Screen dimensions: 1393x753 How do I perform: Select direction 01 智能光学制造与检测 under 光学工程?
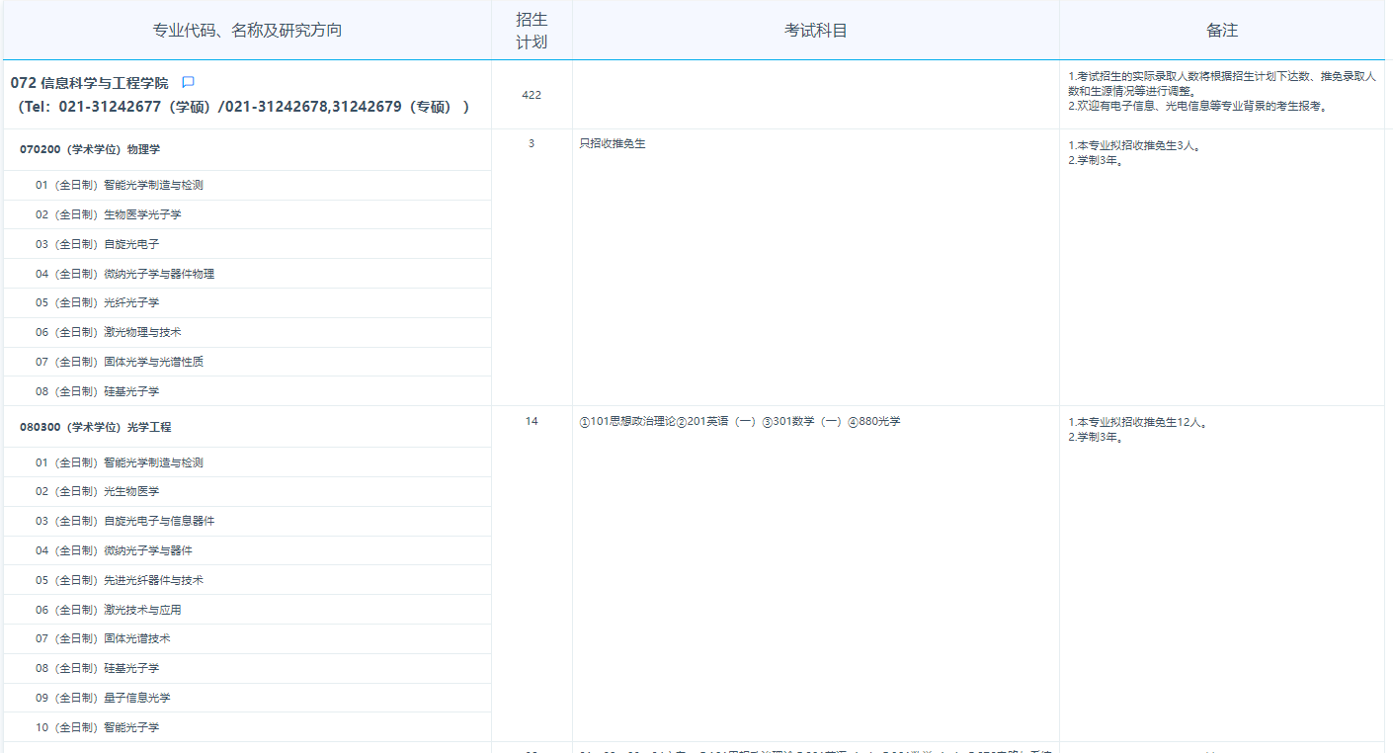[x=120, y=462]
